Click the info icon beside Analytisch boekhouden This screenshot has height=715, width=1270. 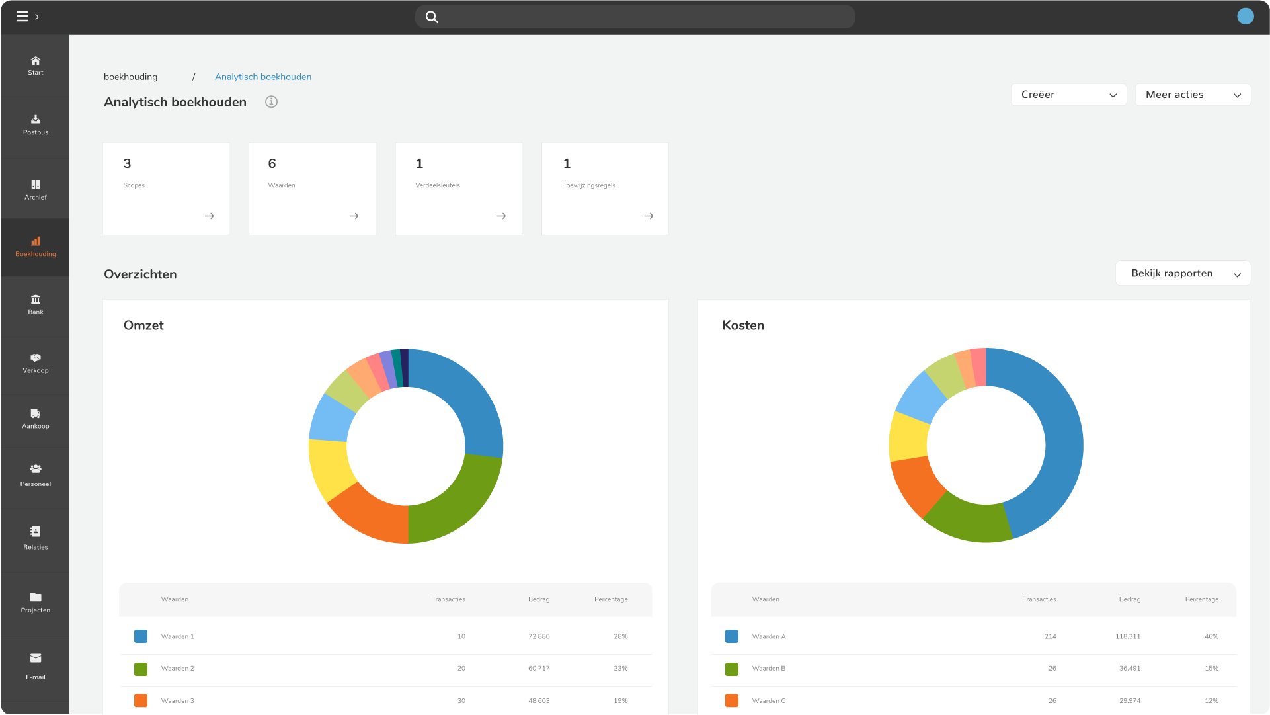271,102
